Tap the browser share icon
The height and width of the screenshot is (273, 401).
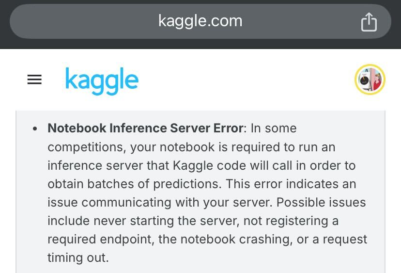[x=369, y=22]
